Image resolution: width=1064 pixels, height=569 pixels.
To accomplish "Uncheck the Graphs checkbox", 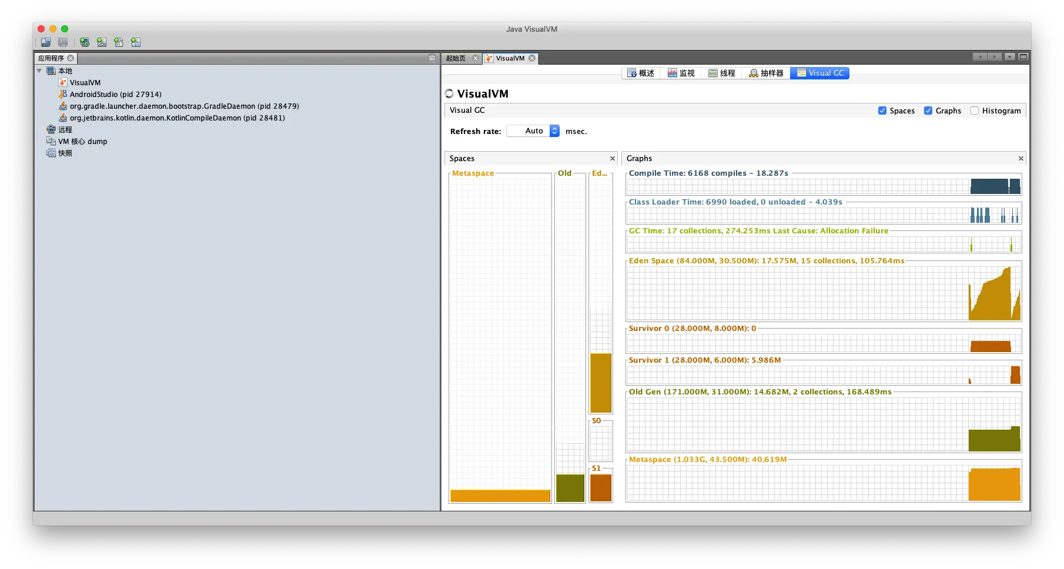I will [x=928, y=111].
